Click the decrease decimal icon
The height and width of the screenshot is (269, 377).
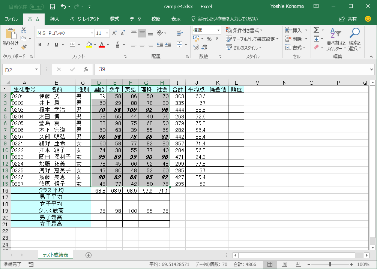tap(204, 47)
